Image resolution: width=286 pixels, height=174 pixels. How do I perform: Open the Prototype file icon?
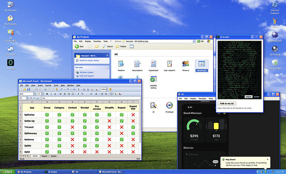click(169, 107)
